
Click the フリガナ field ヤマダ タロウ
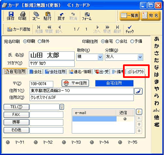click(52, 64)
